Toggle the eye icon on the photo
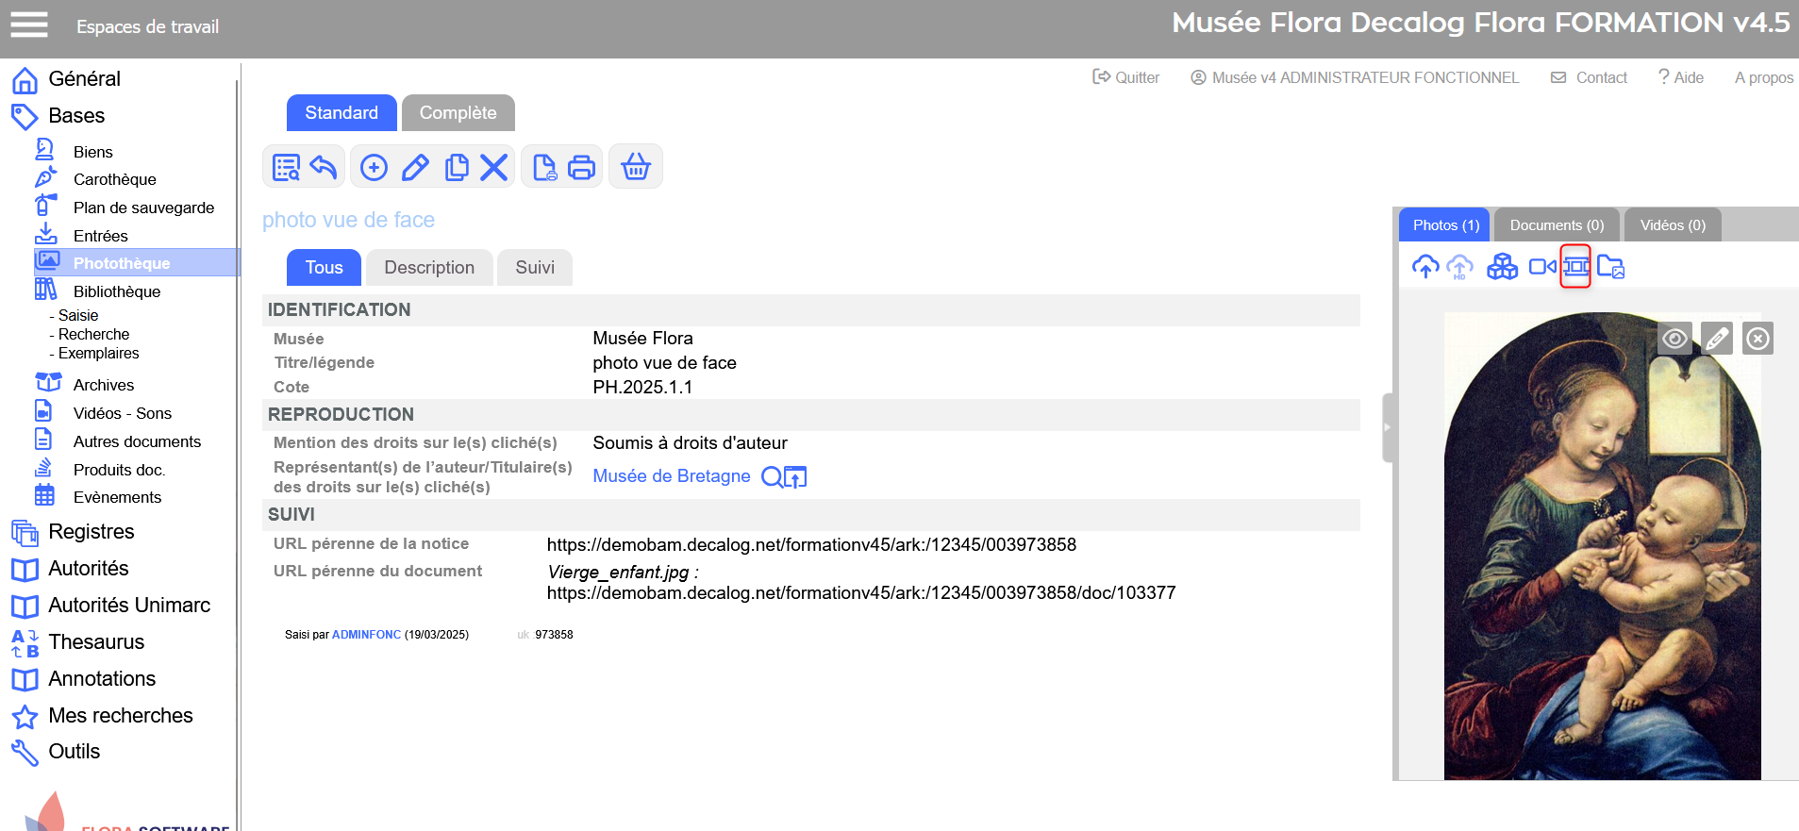This screenshot has width=1799, height=831. [x=1675, y=338]
